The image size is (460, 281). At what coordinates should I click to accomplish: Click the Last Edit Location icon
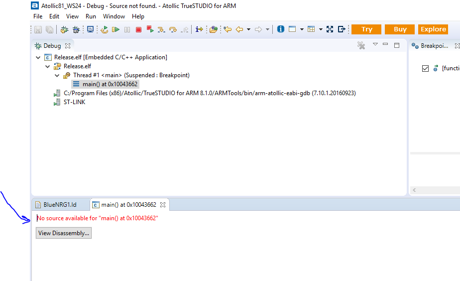(228, 29)
